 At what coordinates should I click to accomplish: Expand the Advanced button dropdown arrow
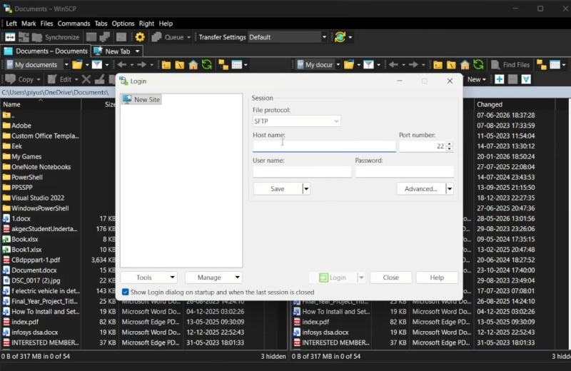(450, 188)
